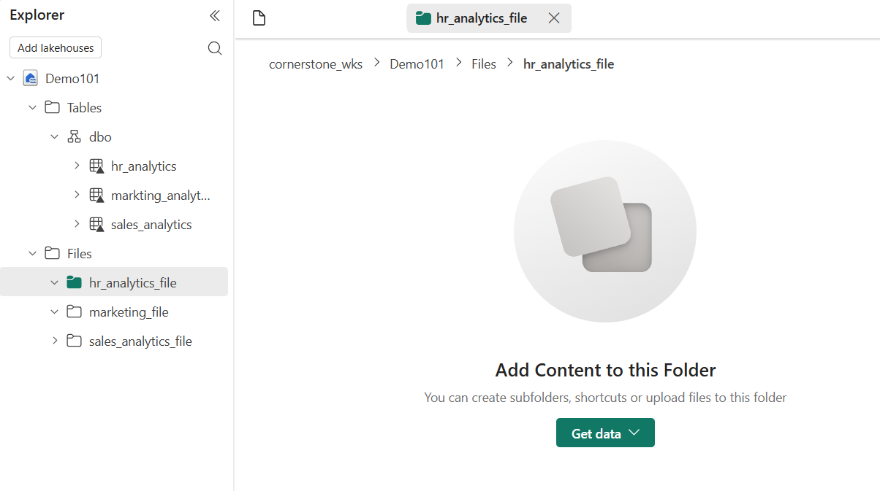This screenshot has width=880, height=491.
Task: Open the Get data dropdown
Action: tap(605, 433)
